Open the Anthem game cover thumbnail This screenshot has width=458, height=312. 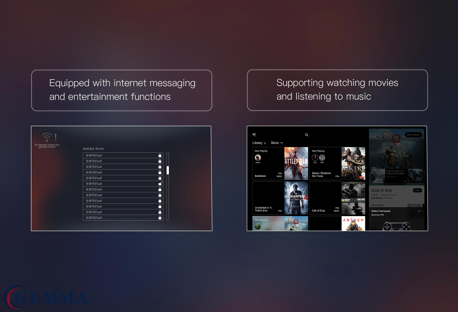point(353,224)
